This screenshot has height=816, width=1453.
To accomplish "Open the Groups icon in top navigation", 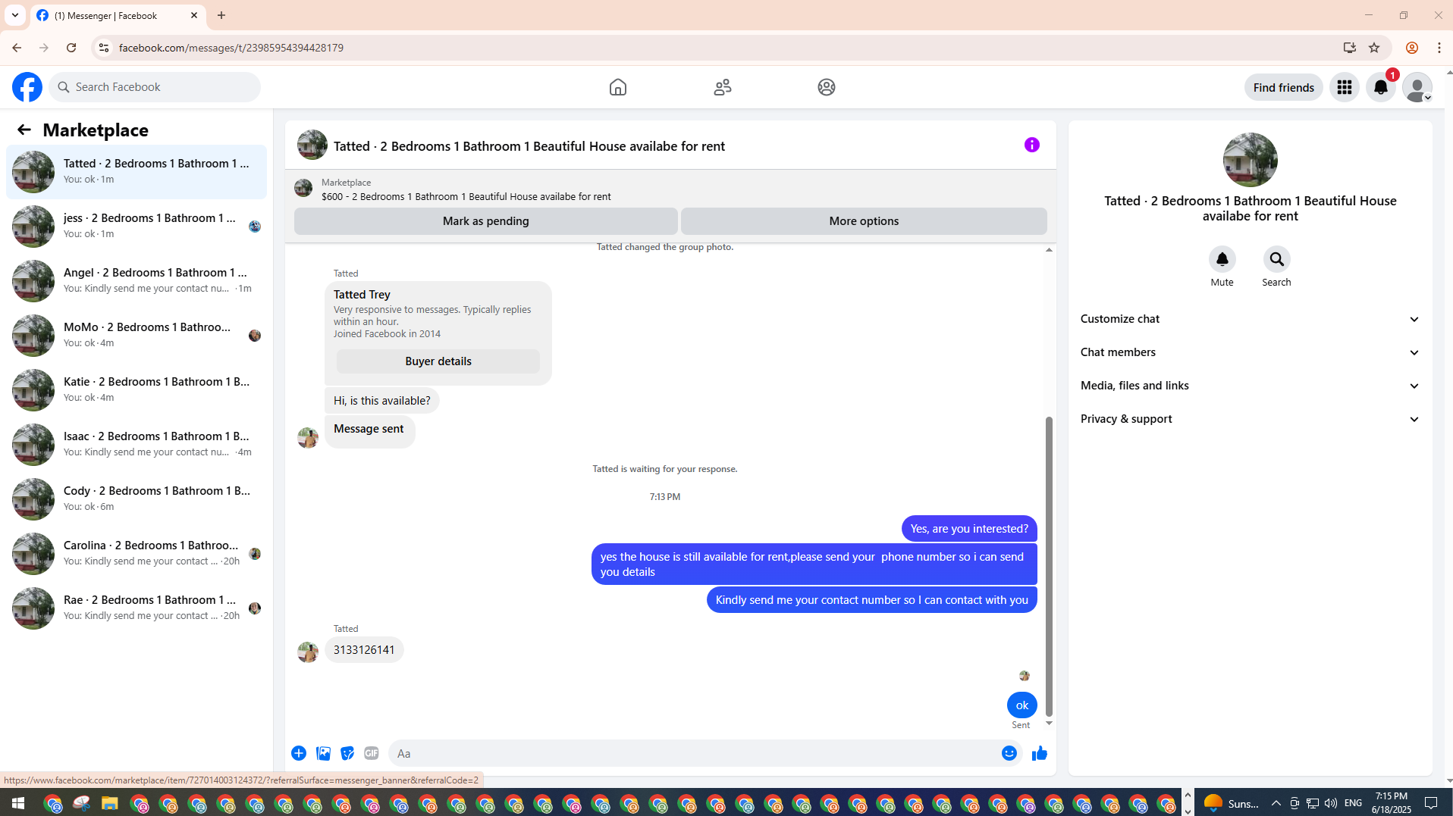I will (x=827, y=87).
